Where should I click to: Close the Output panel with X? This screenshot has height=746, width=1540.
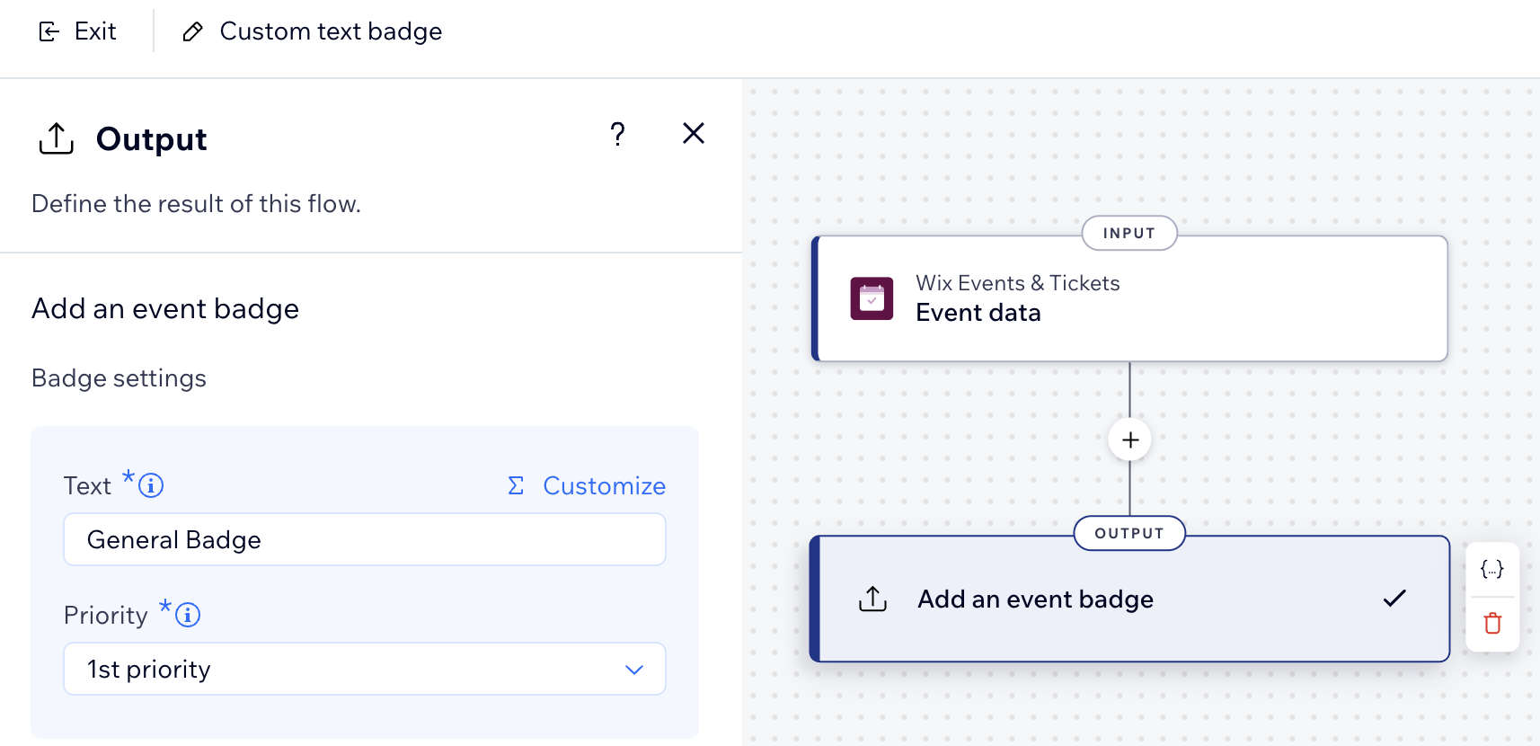point(693,133)
